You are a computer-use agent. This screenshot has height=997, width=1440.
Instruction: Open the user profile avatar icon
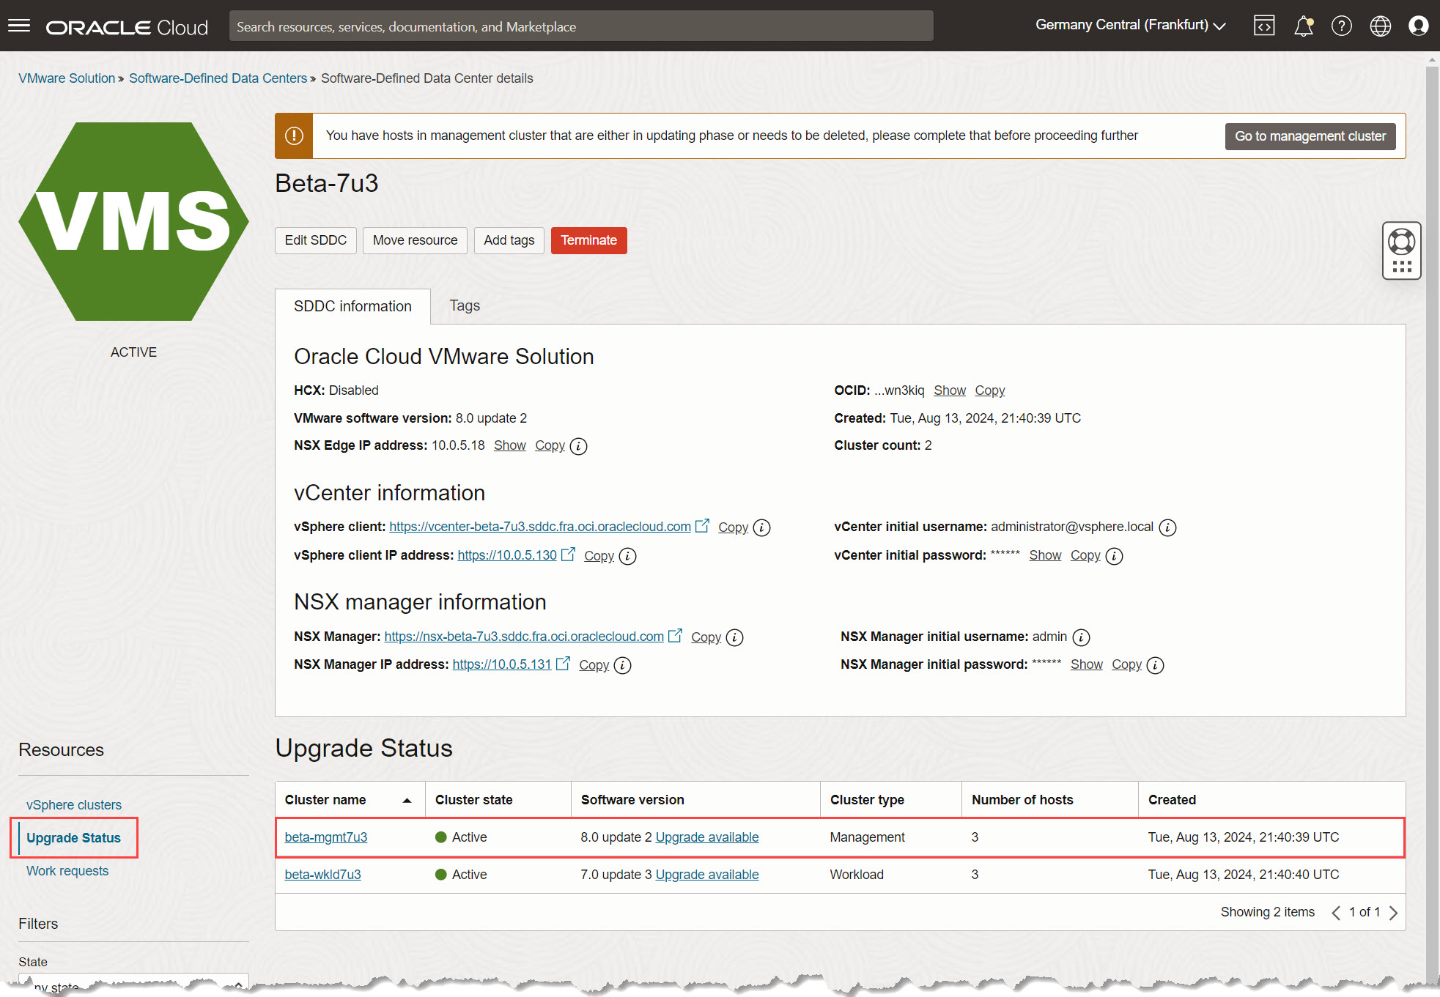coord(1418,26)
